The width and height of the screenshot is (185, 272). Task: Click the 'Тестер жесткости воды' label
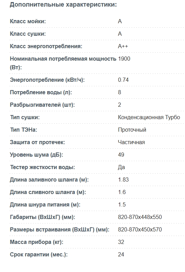click(x=42, y=167)
